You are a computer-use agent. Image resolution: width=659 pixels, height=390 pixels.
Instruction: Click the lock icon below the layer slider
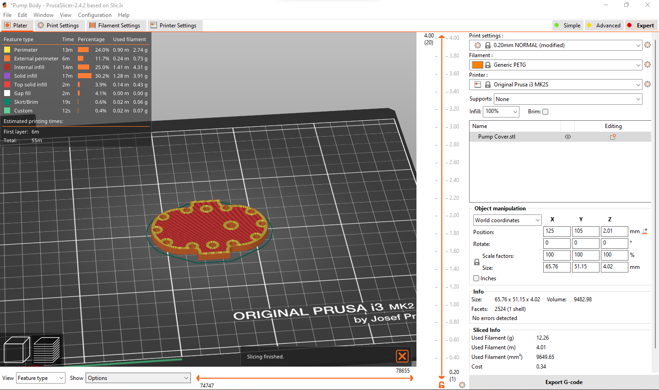tap(442, 385)
